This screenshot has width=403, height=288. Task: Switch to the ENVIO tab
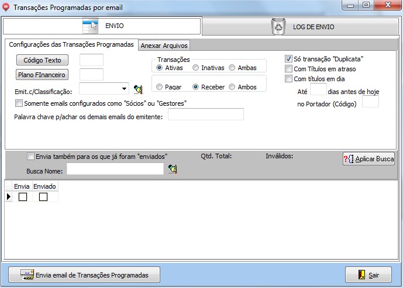point(102,26)
